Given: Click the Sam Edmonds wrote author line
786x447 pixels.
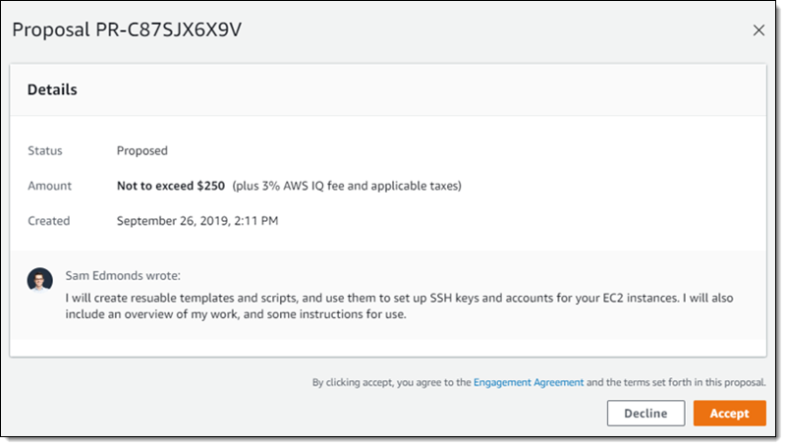Looking at the screenshot, I should click(x=123, y=276).
